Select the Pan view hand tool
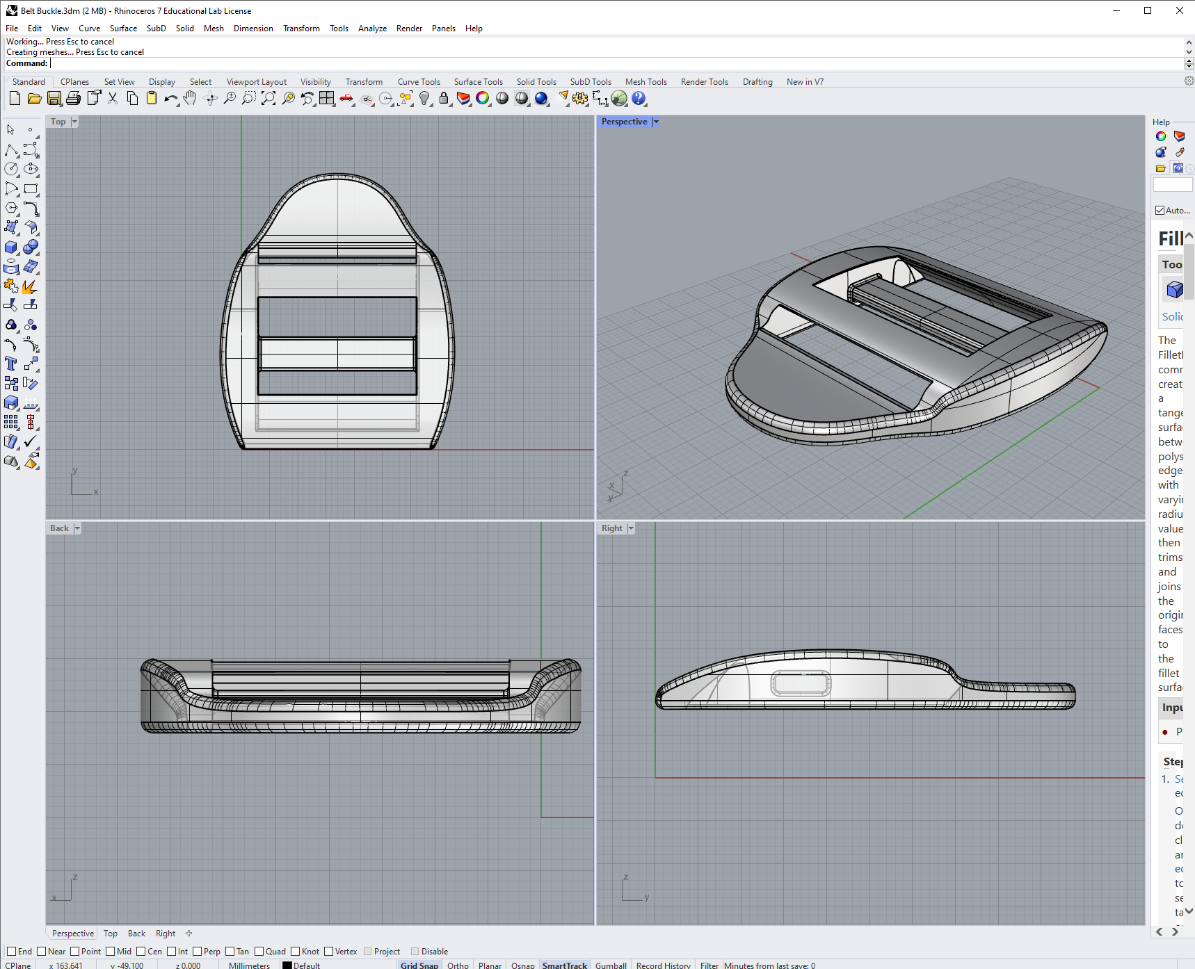The width and height of the screenshot is (1195, 969). 190,99
